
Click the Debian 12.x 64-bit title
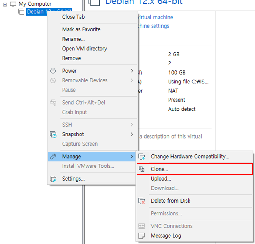point(144,2)
